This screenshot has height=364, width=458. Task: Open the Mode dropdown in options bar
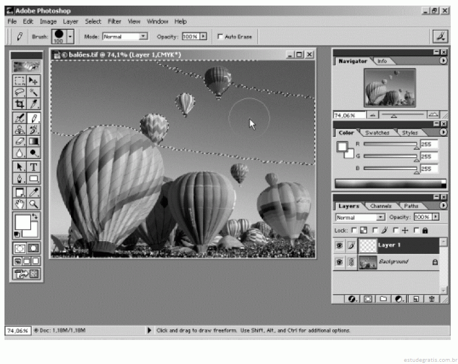[x=143, y=36]
